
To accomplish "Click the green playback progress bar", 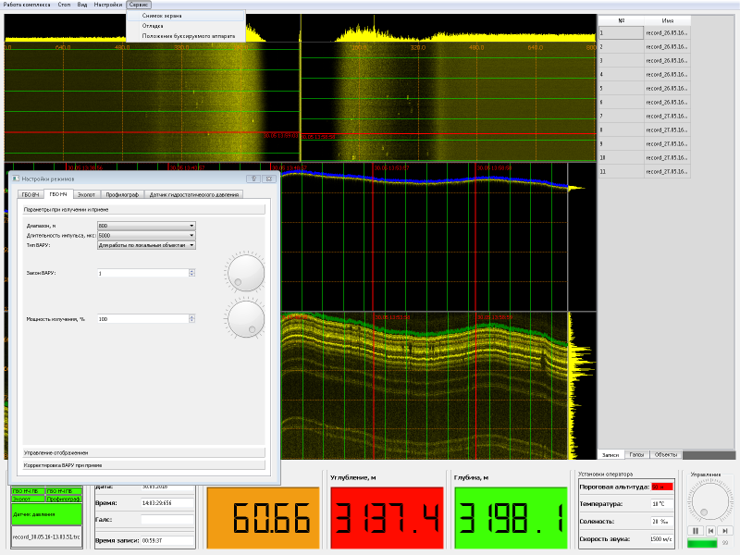I will 702,543.
